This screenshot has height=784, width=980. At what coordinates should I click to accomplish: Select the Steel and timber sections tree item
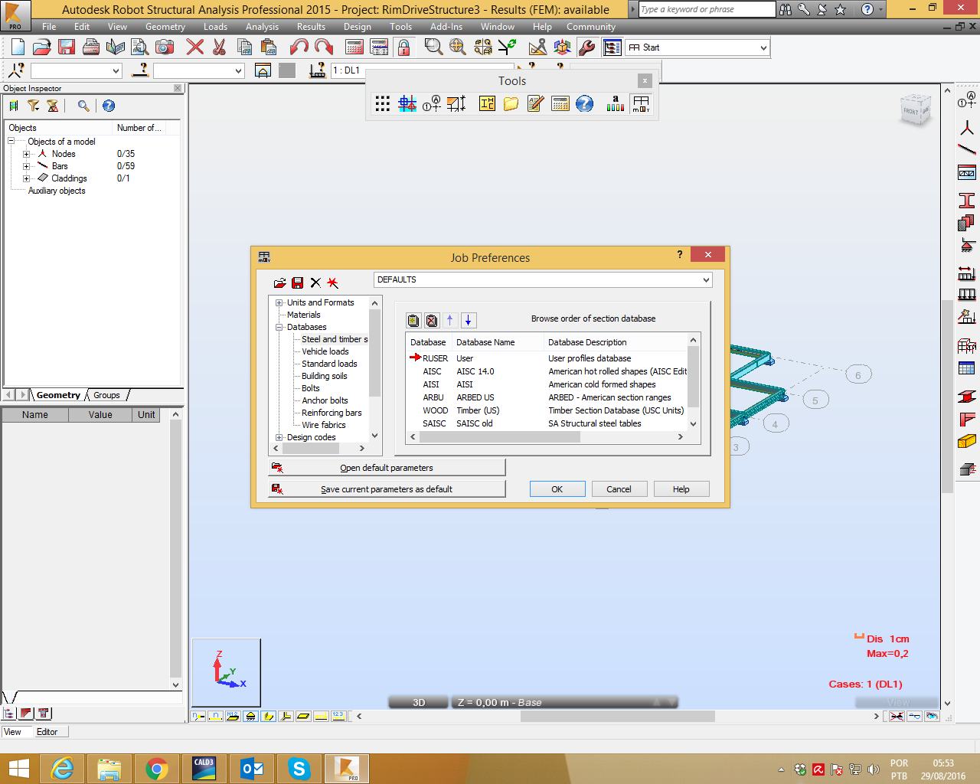pos(335,338)
